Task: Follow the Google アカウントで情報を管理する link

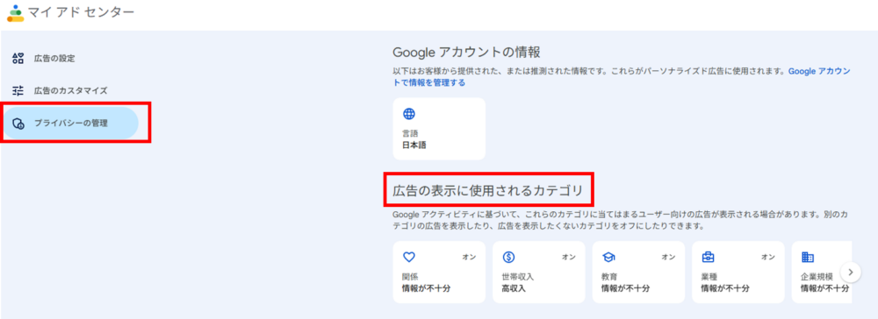Action: (x=622, y=77)
